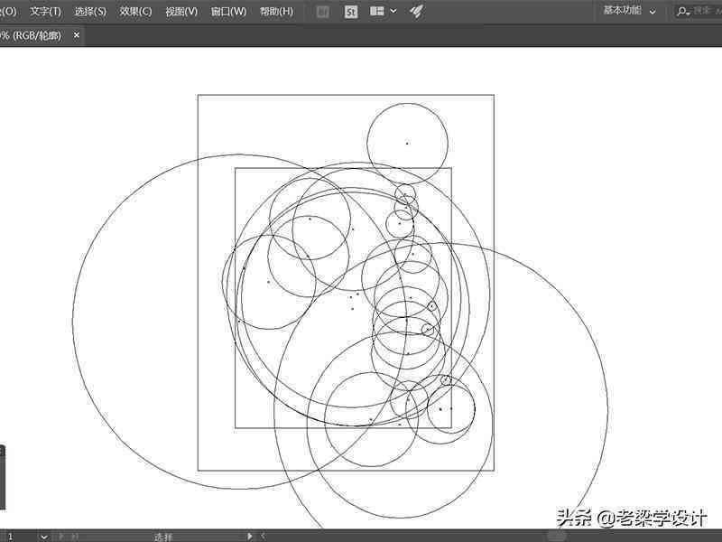Click the last artboard arrow

tap(74, 537)
